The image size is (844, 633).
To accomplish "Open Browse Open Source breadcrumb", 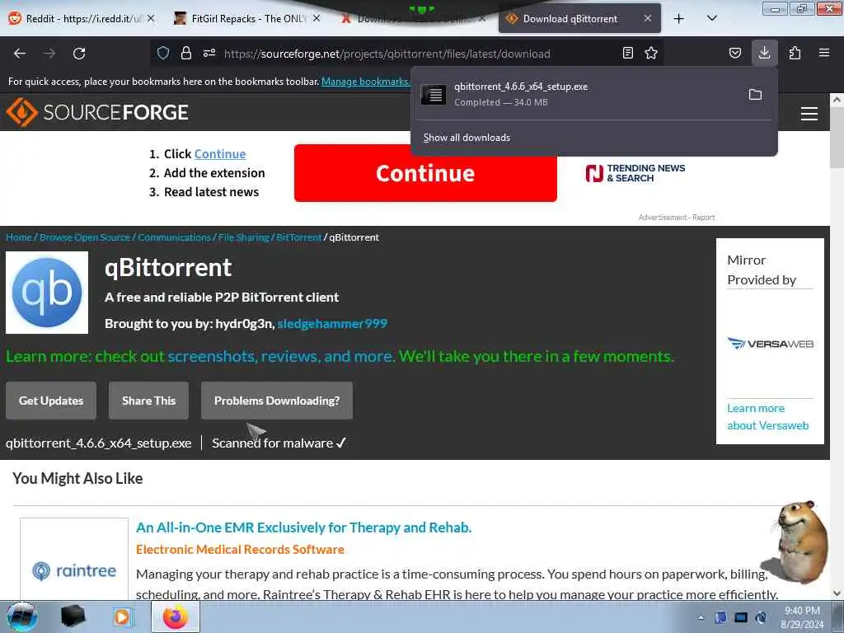I will 85,237.
